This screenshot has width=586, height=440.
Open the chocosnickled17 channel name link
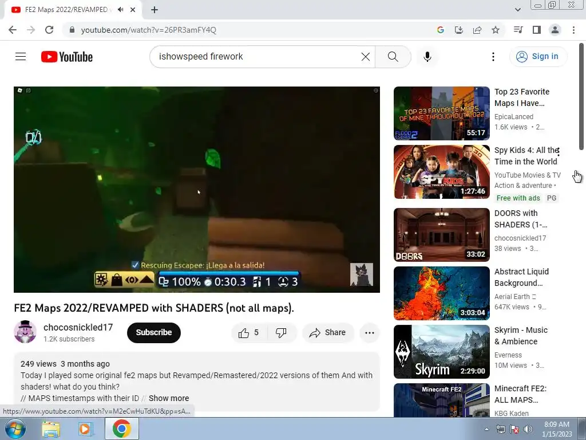point(78,327)
